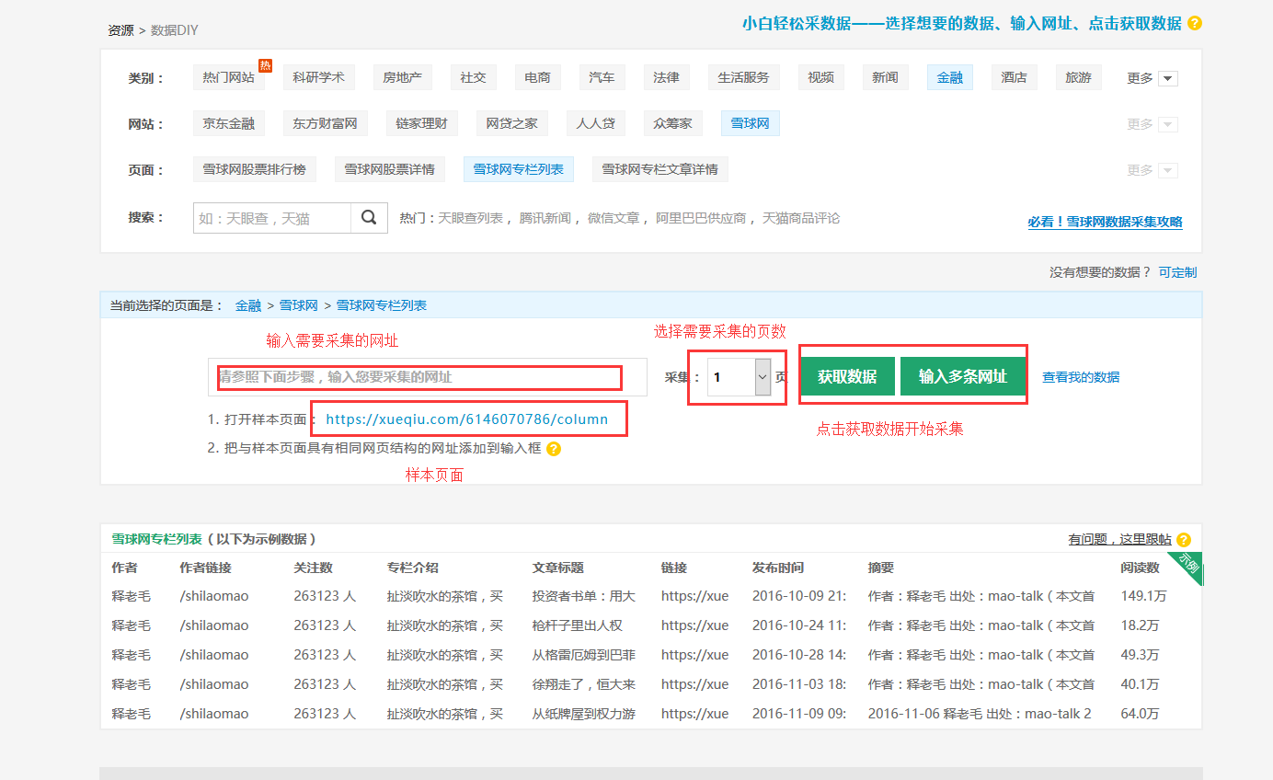
Task: Choose 东方财富网 website
Action: pos(325,123)
